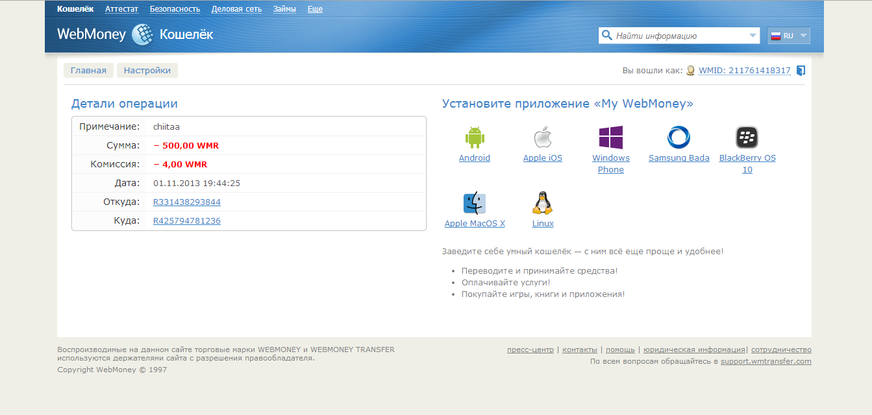Click the Примечание: row label
Viewport: 872px width, 415px height.
110,126
